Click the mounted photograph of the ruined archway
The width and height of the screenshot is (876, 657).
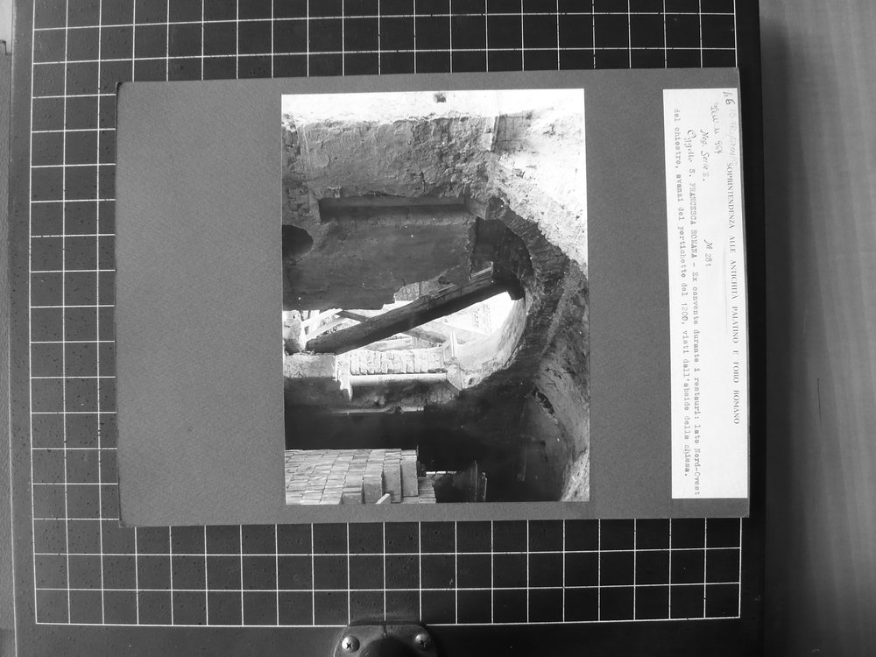coord(435,297)
